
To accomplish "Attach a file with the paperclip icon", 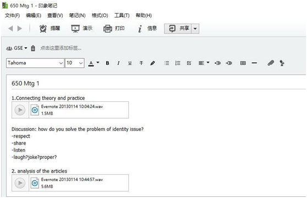I will point(271,63).
